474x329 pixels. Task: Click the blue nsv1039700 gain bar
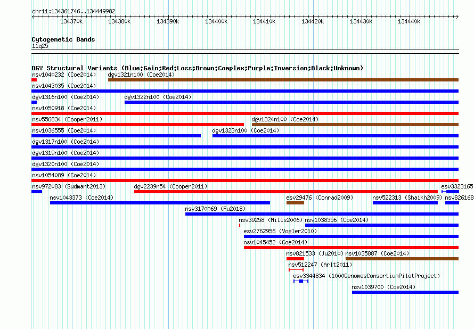(405, 292)
